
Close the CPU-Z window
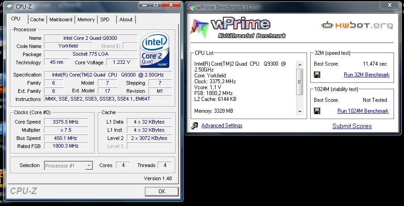pos(171,5)
